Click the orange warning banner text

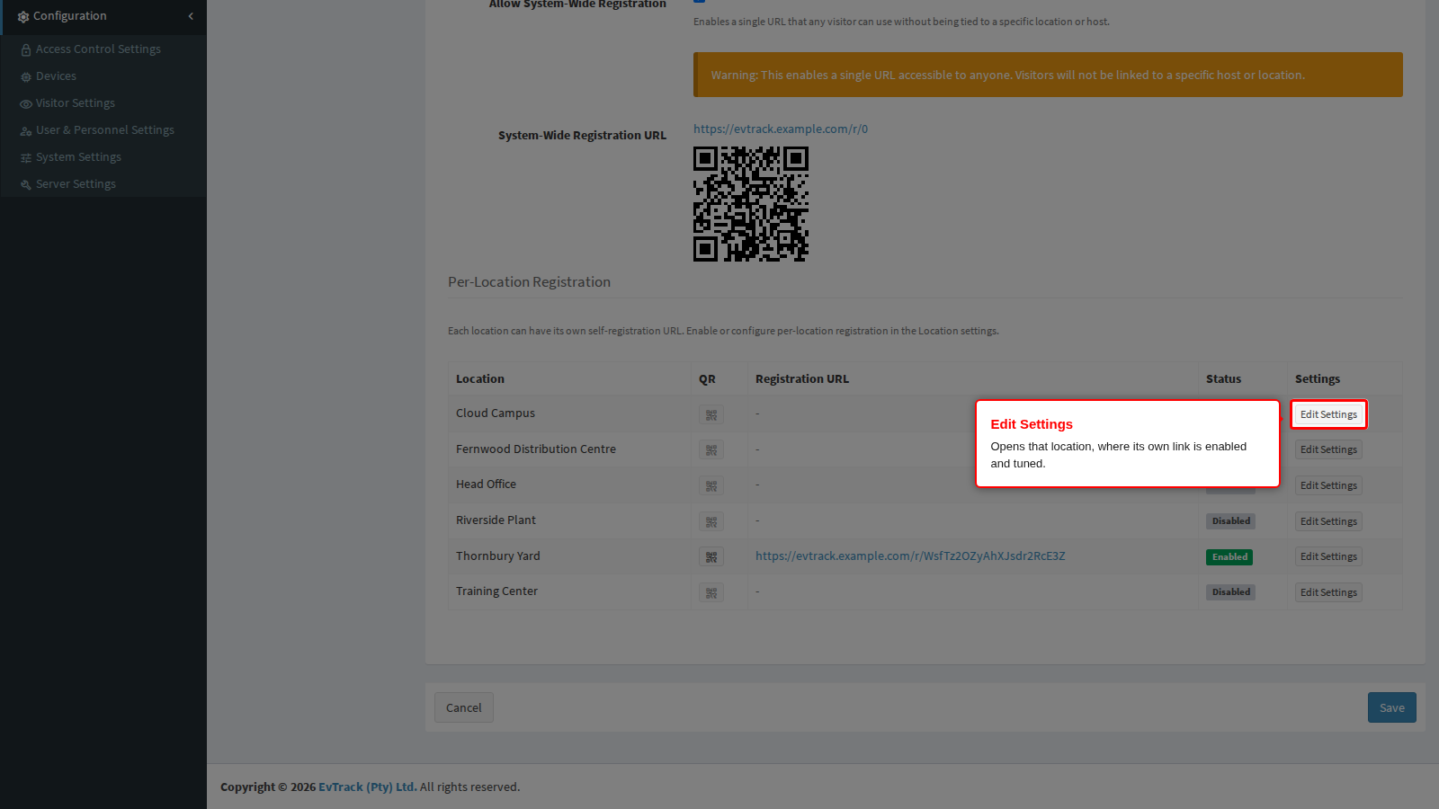tap(1008, 76)
